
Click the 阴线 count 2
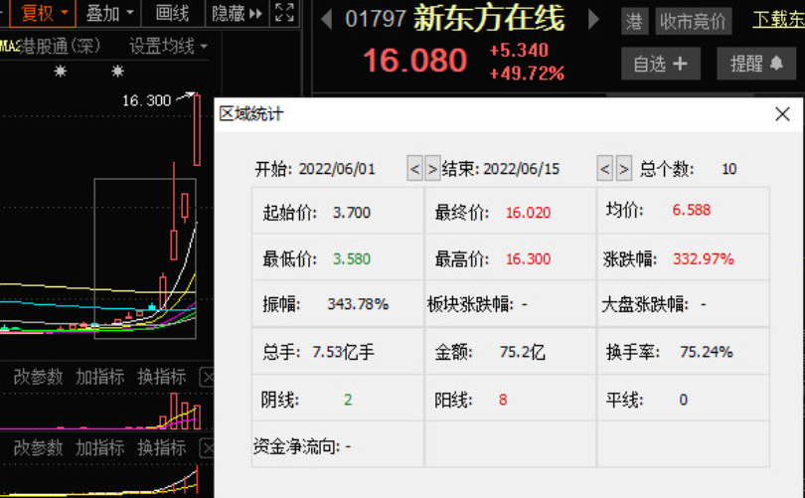348,400
